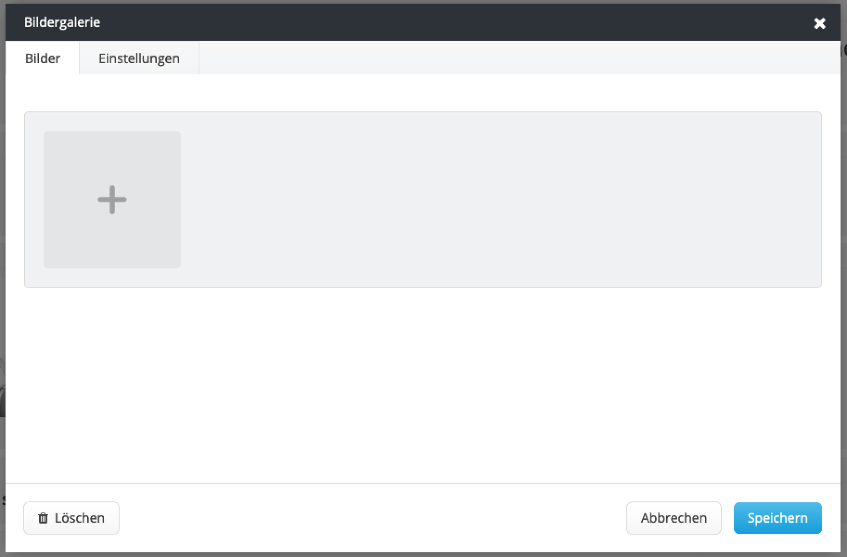Select the Bilder tab
This screenshot has width=847, height=557.
tap(42, 58)
